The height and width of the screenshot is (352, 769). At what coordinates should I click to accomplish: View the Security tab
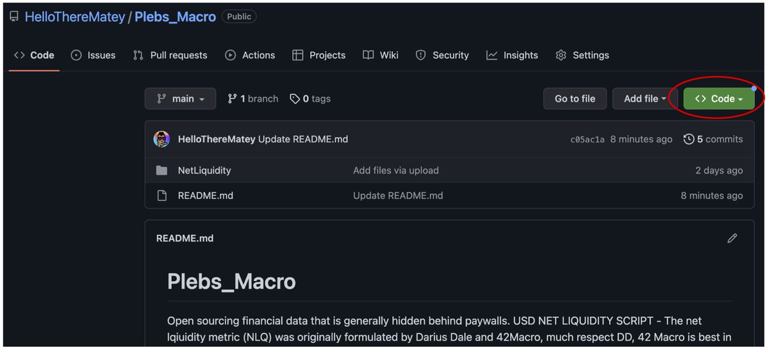pyautogui.click(x=442, y=55)
